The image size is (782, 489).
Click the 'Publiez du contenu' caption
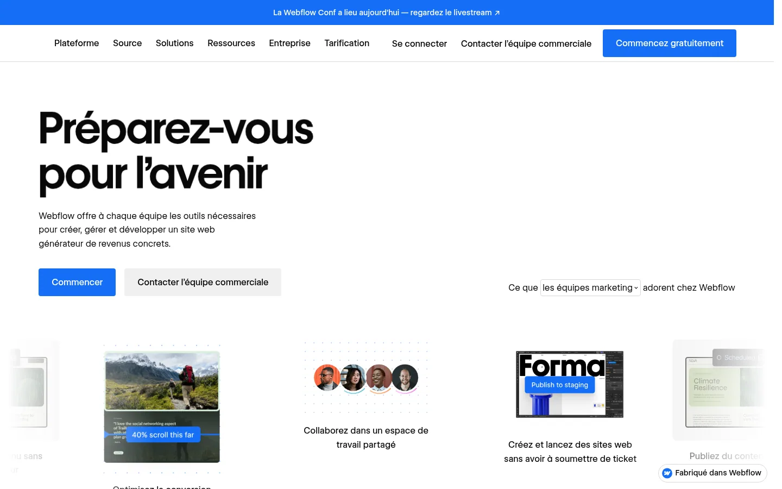point(726,456)
